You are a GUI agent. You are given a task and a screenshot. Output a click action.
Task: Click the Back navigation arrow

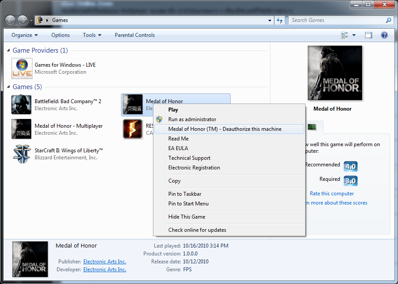click(11, 20)
